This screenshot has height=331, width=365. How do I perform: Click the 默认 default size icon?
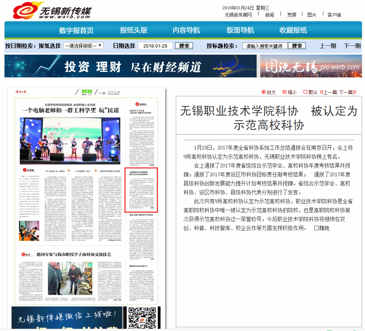(305, 92)
